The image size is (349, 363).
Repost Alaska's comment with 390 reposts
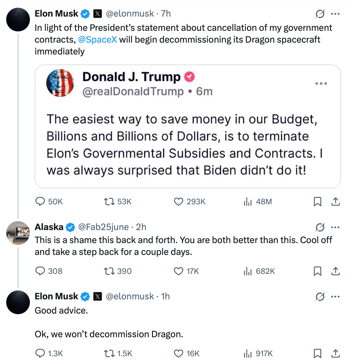[109, 271]
